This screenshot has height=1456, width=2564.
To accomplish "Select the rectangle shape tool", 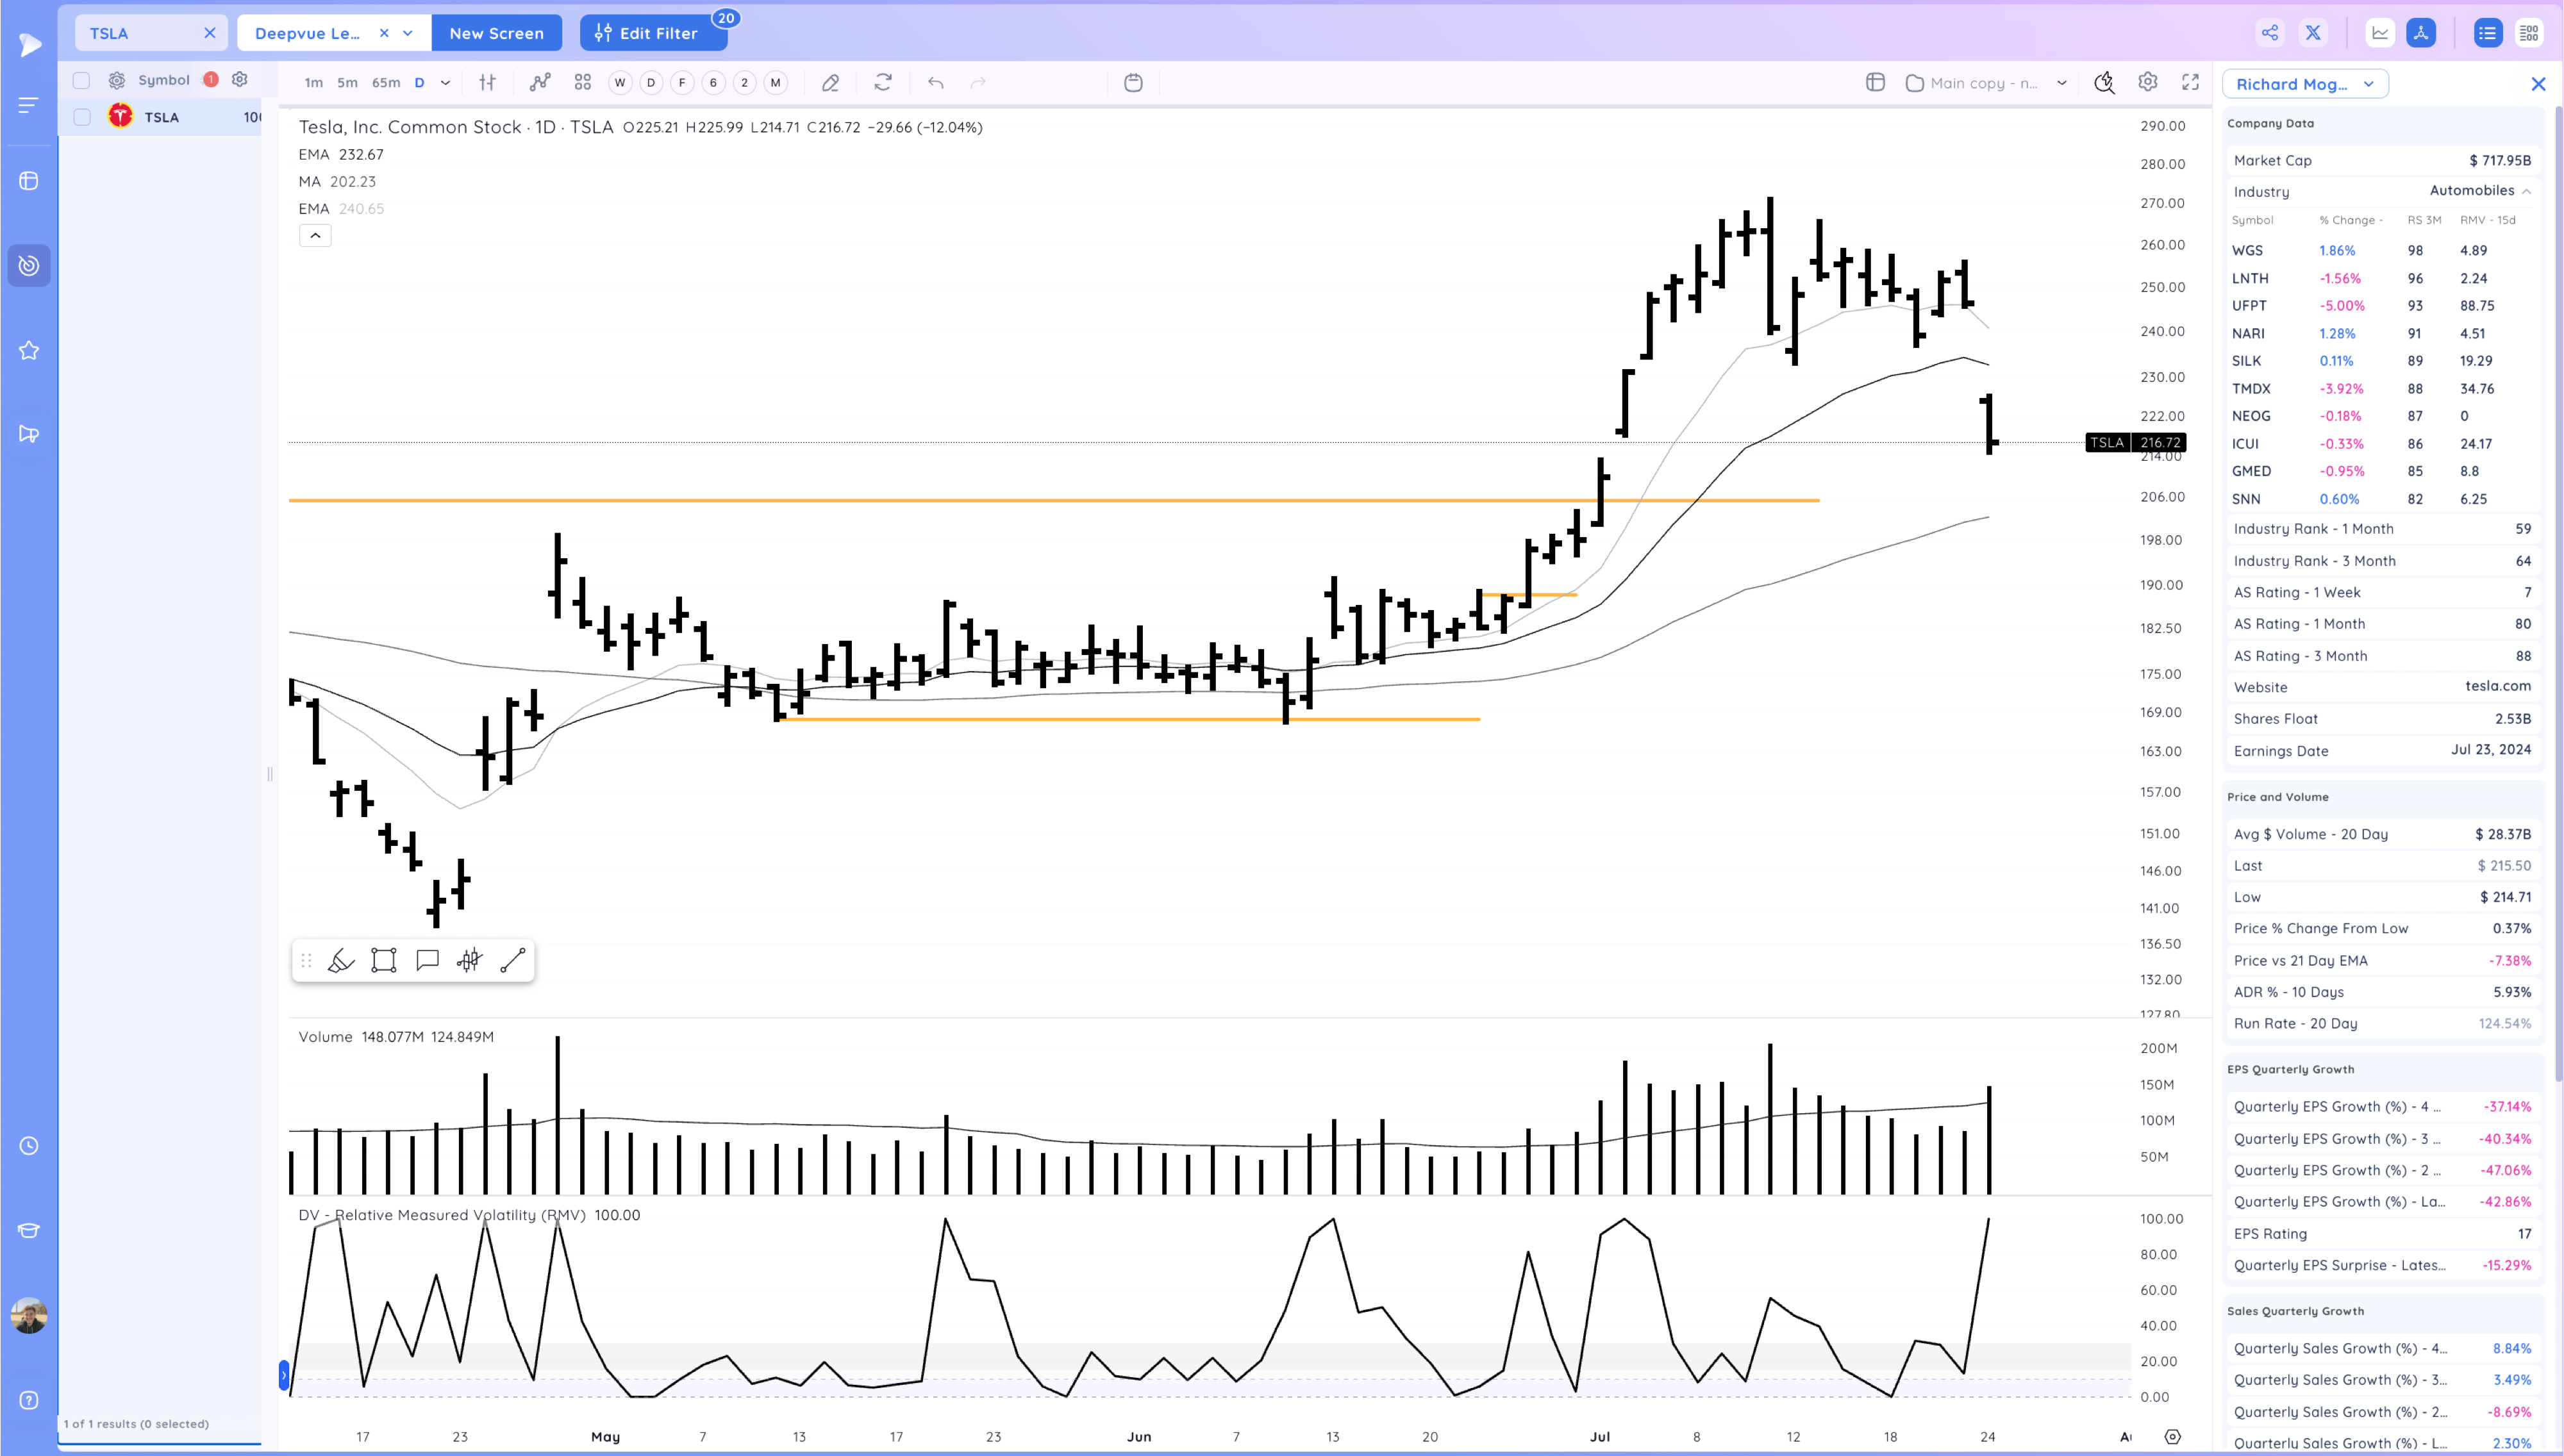I will point(384,961).
